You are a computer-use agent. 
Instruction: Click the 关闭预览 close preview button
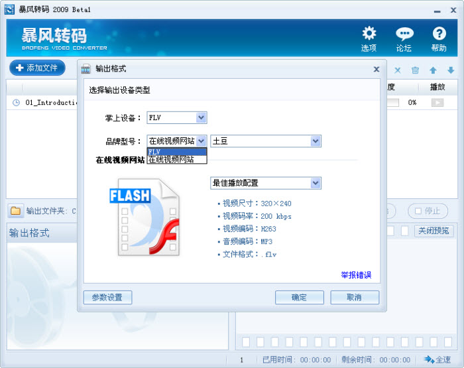click(434, 231)
